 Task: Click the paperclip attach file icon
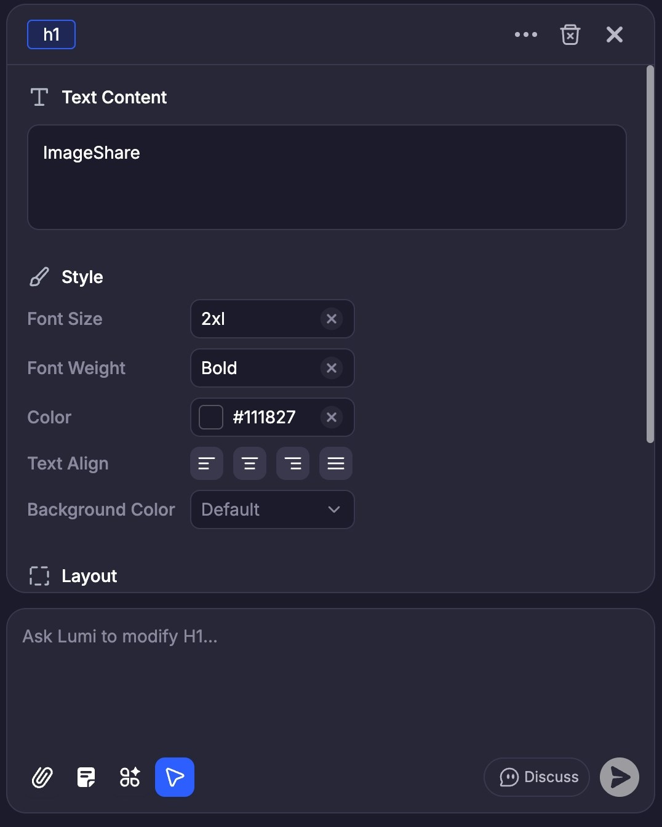pyautogui.click(x=42, y=777)
